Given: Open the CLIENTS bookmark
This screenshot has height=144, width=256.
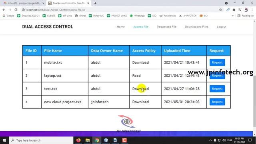Looking at the screenshot, I should (49, 16).
